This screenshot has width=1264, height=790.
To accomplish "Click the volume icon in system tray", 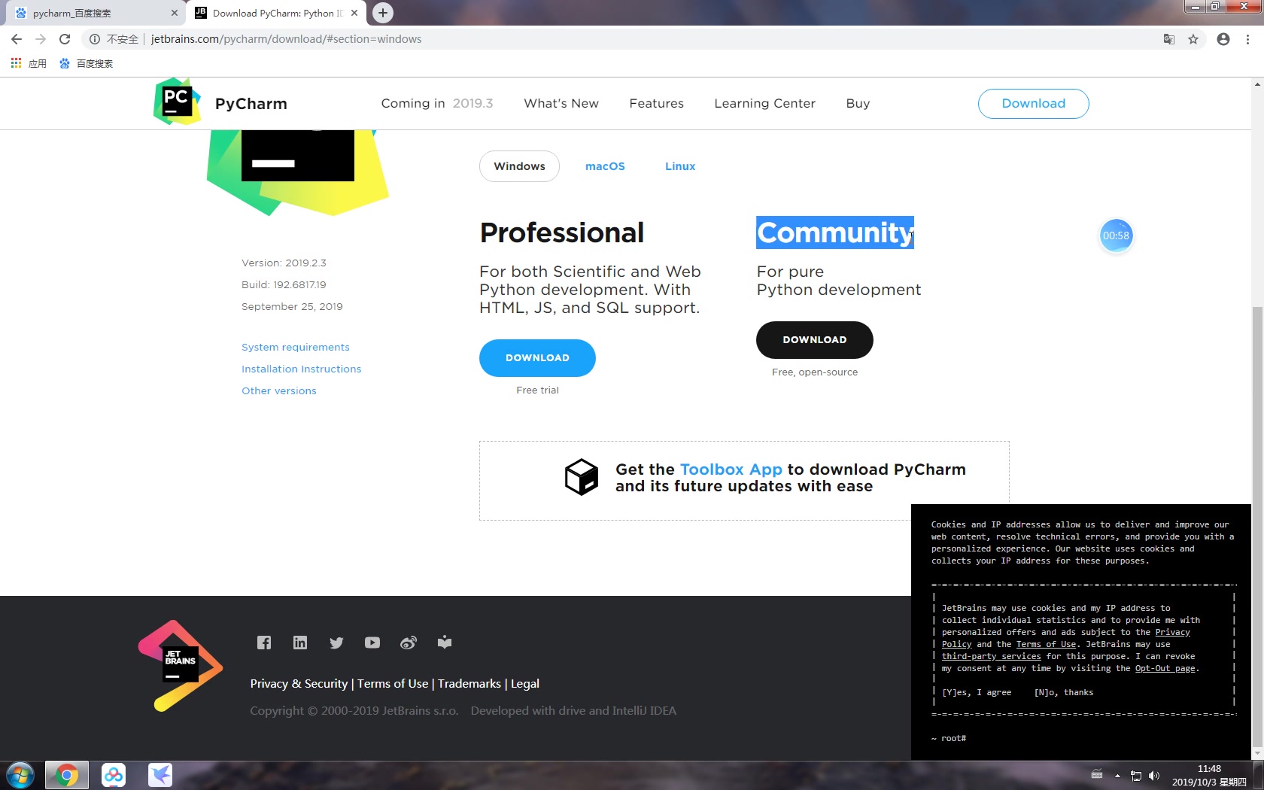I will click(1154, 776).
